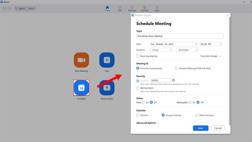Click the search magnifier icon

(16, 9)
